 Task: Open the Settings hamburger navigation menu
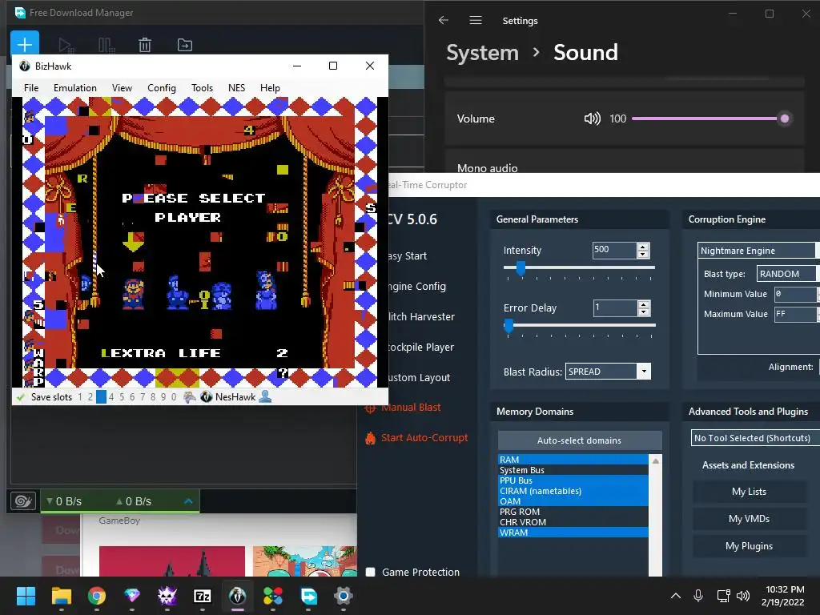476,20
